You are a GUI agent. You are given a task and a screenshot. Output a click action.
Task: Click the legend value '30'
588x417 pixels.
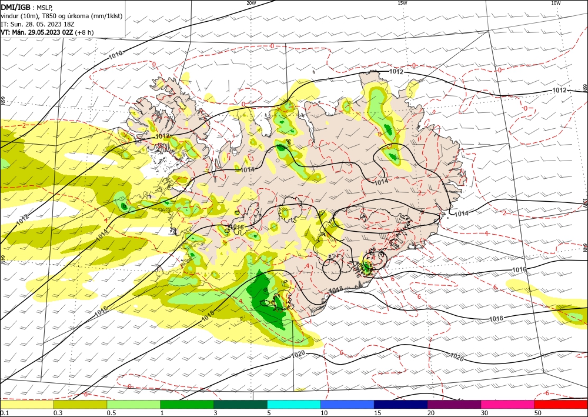click(x=485, y=413)
